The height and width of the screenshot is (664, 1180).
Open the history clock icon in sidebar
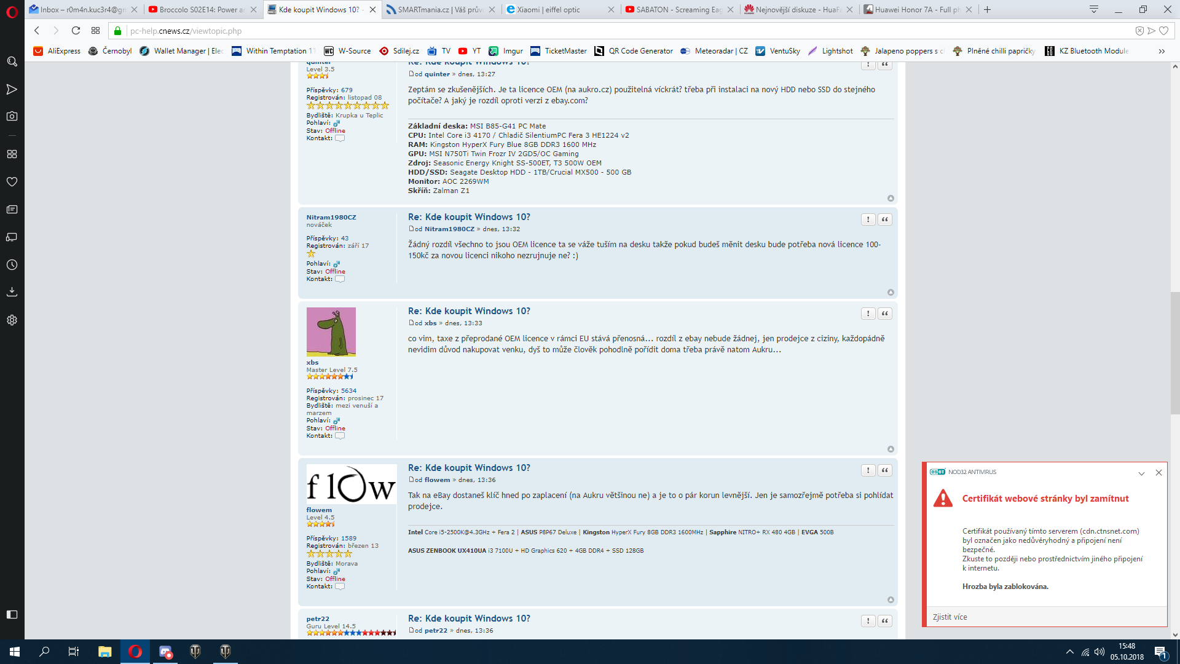click(12, 265)
